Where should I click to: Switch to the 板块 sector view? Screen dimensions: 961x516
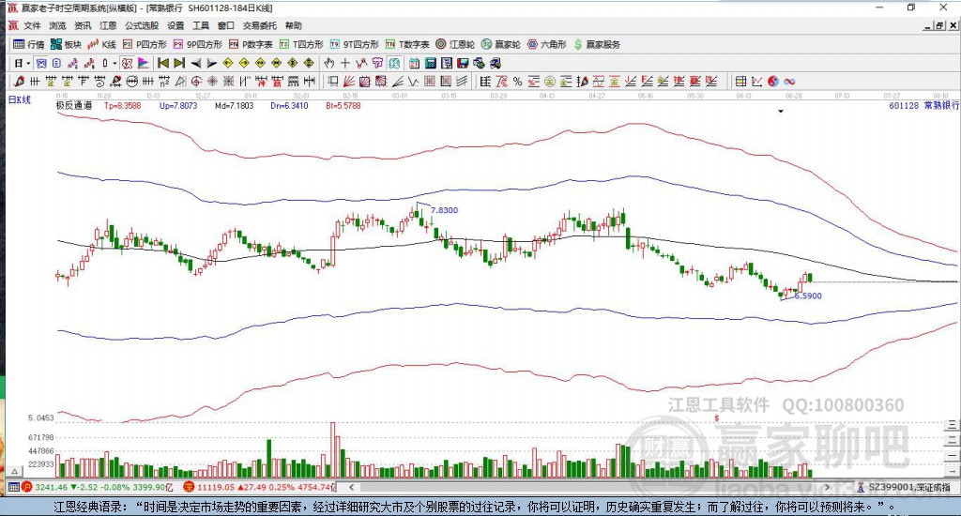click(x=66, y=44)
